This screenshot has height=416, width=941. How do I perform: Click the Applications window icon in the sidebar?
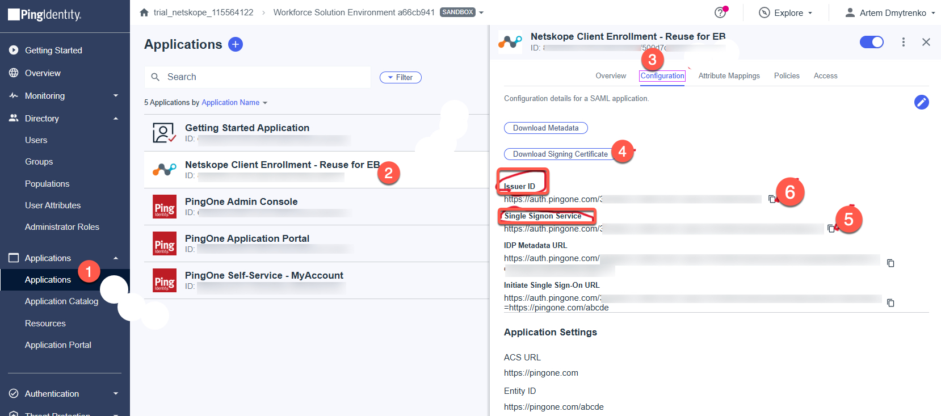(x=14, y=258)
